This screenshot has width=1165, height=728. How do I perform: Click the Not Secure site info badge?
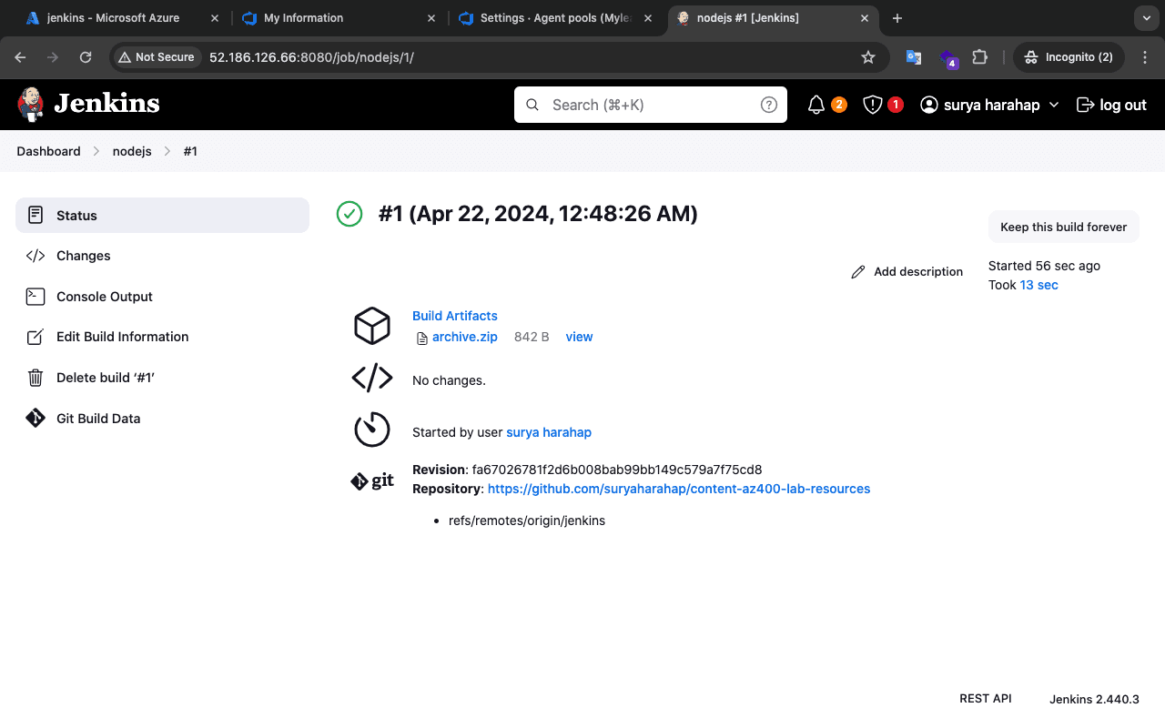coord(156,57)
